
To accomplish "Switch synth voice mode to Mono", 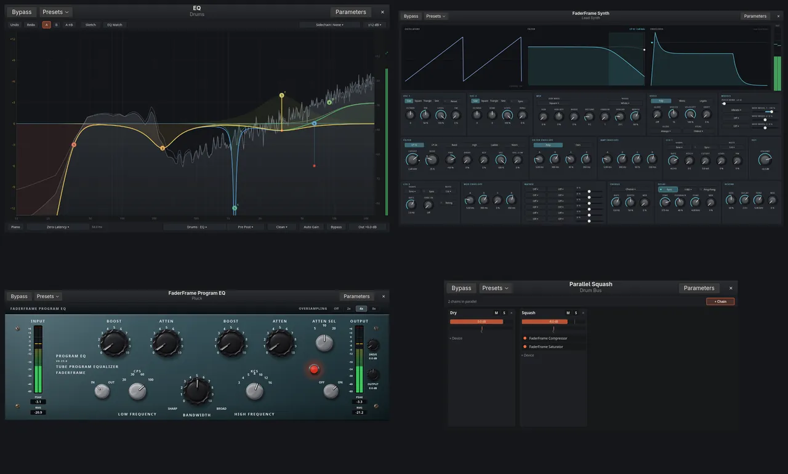I will (682, 101).
